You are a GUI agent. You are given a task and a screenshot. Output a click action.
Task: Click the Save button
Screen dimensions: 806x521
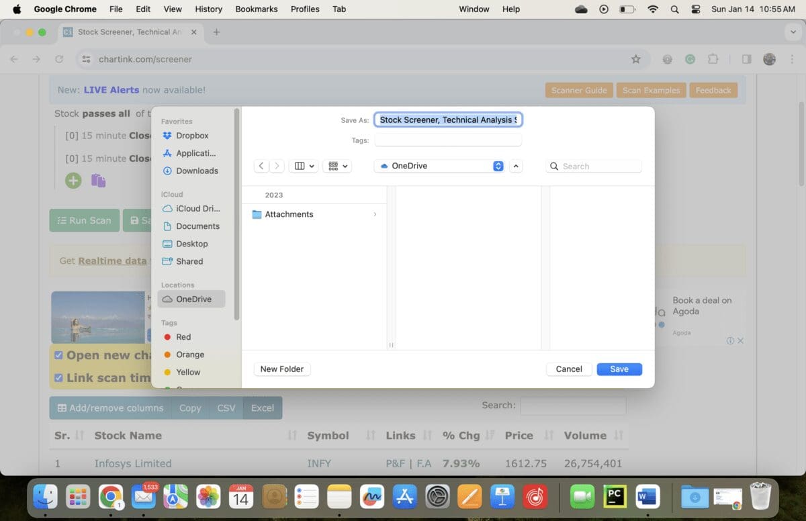[619, 369]
